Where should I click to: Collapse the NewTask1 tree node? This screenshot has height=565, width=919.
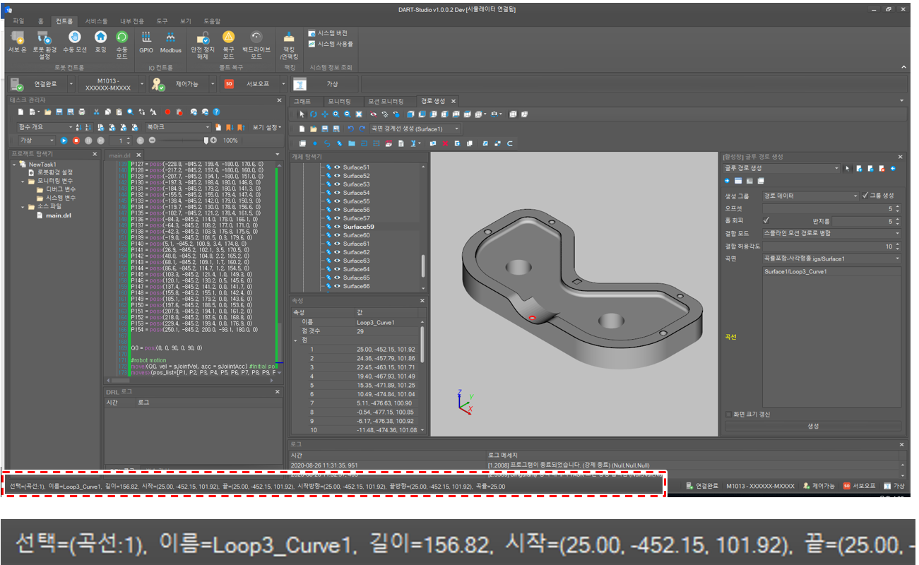tap(14, 164)
